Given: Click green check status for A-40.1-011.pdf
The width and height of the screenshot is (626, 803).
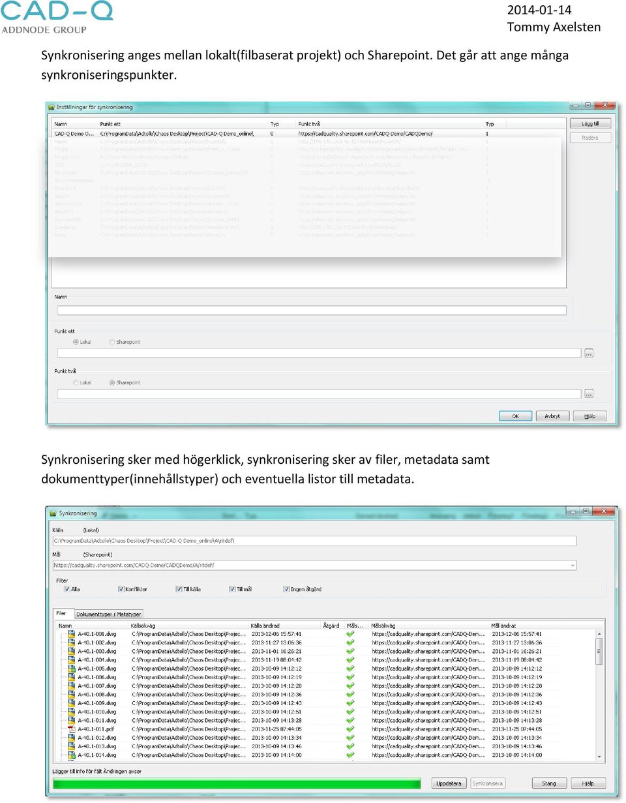Looking at the screenshot, I should [x=350, y=729].
